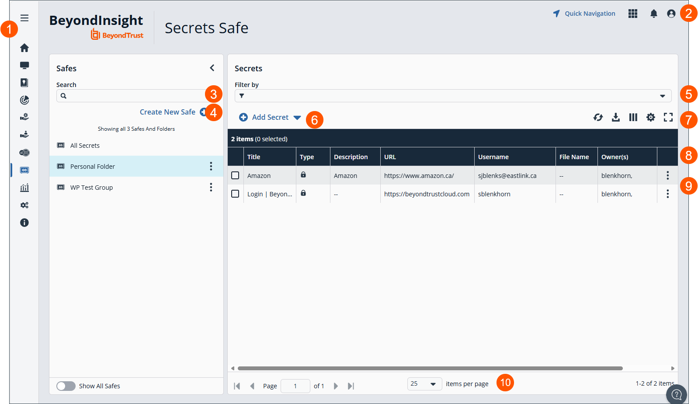The width and height of the screenshot is (698, 404).
Task: Expand grid to full screen
Action: (668, 117)
